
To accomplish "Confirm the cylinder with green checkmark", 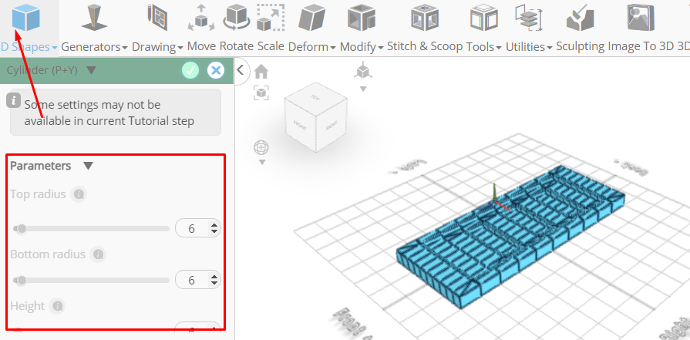I will tap(190, 70).
